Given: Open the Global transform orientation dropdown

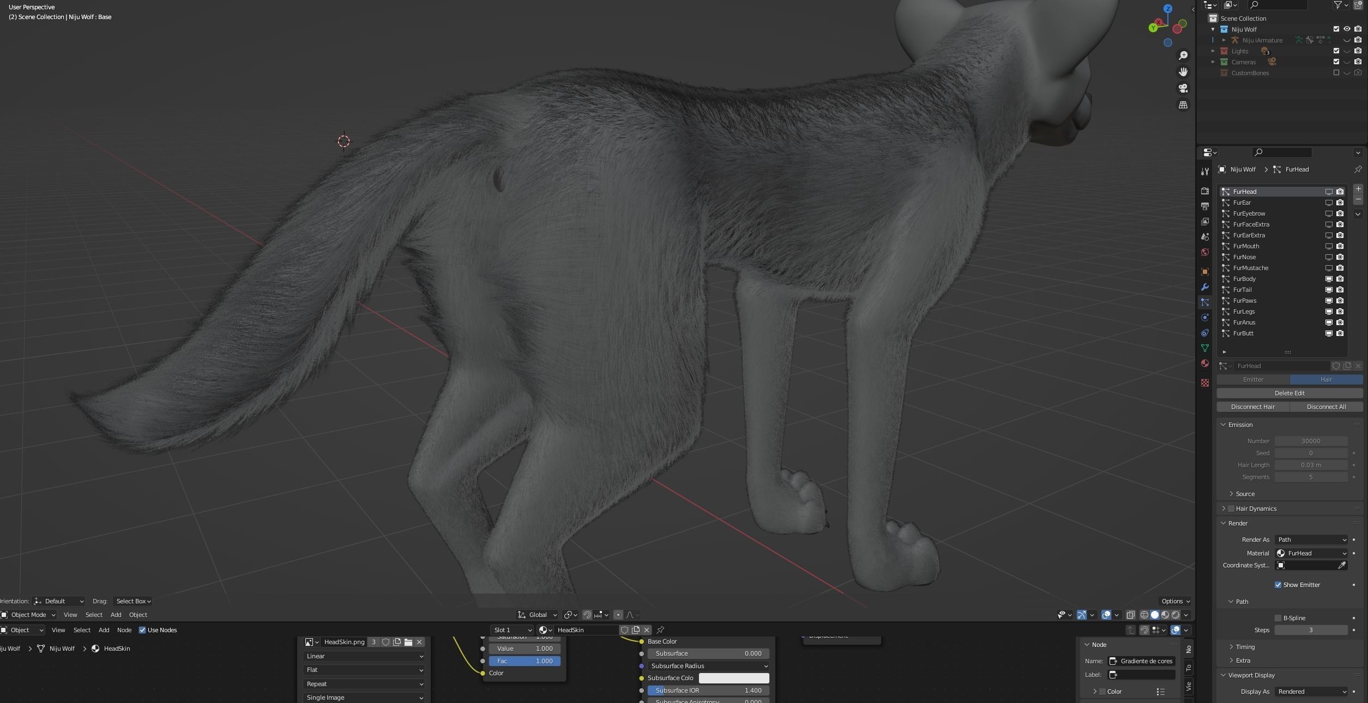Looking at the screenshot, I should point(537,615).
